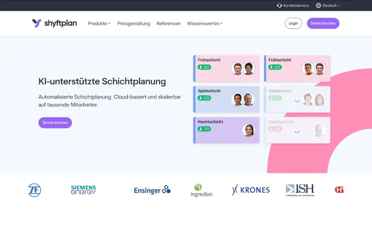
Task: Click the heading KI-unterstützte Schichtplanung
Action: pos(102,81)
